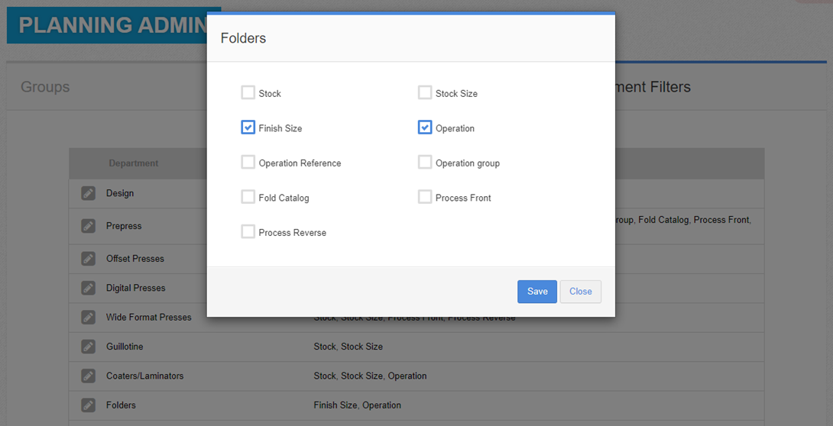
Task: Toggle the Process Reverse checkbox
Action: pyautogui.click(x=248, y=232)
